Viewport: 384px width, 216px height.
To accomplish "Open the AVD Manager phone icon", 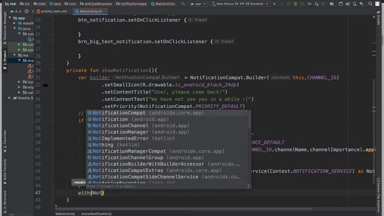I will (355, 4).
